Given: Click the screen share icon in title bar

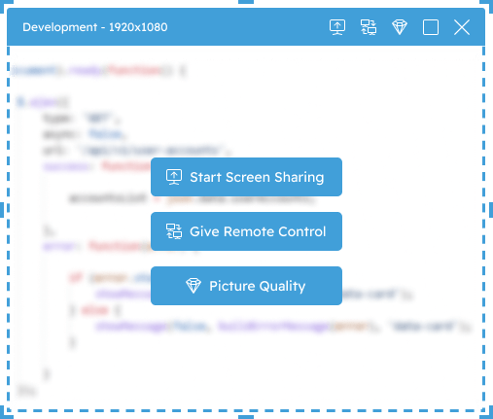Looking at the screenshot, I should [x=337, y=27].
